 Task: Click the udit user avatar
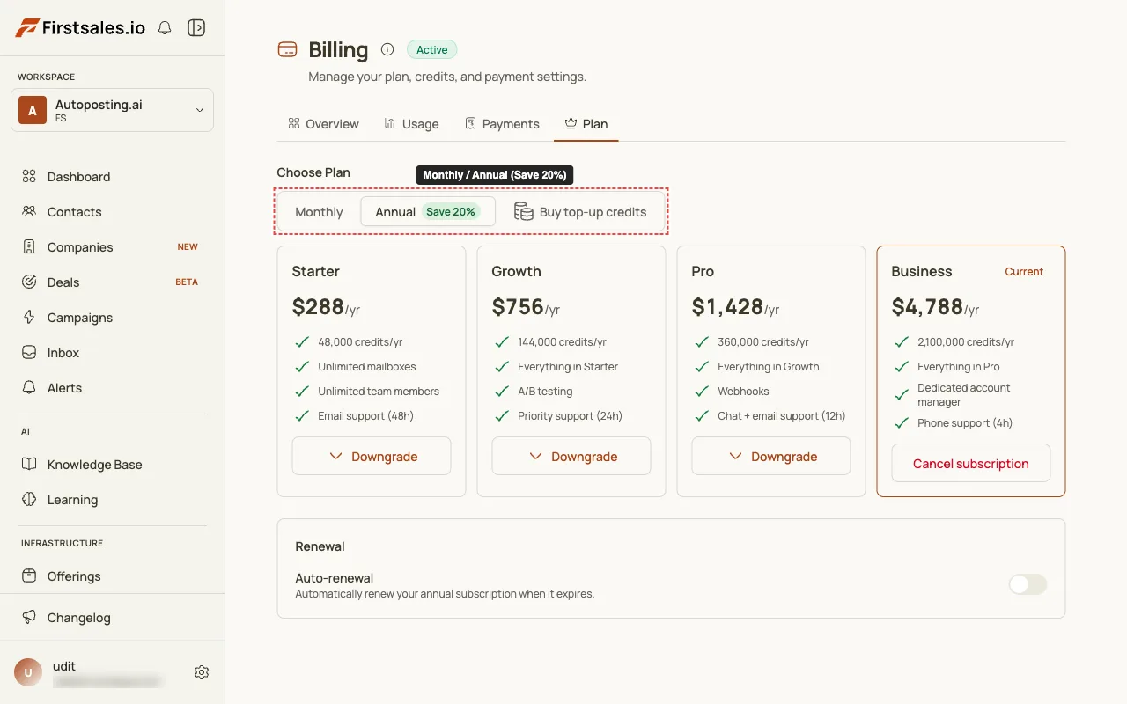pos(28,672)
